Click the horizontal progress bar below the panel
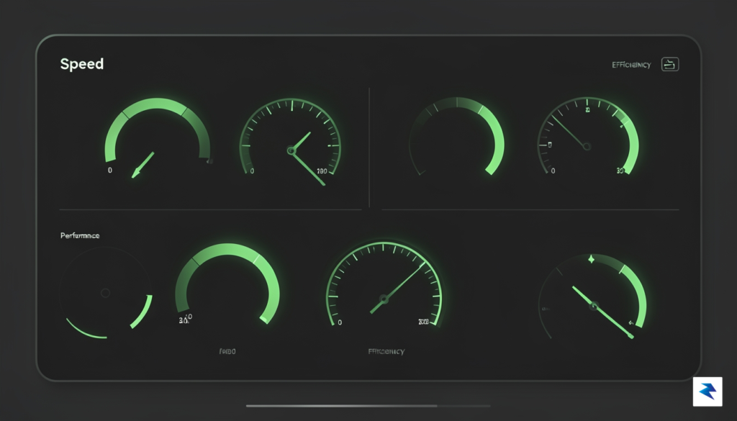The image size is (737, 421). point(368,405)
